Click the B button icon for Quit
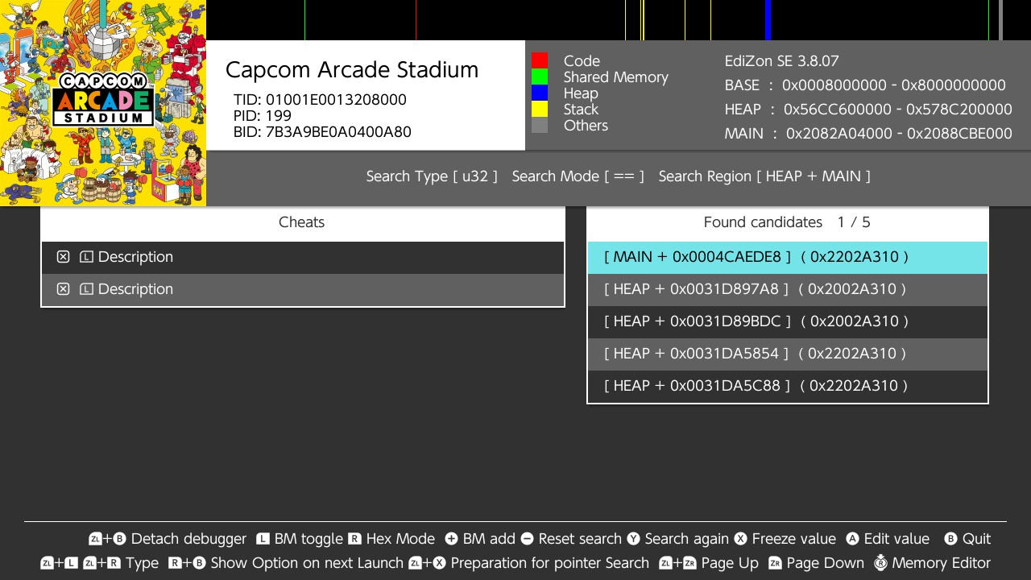The height and width of the screenshot is (580, 1031). pyautogui.click(x=950, y=539)
